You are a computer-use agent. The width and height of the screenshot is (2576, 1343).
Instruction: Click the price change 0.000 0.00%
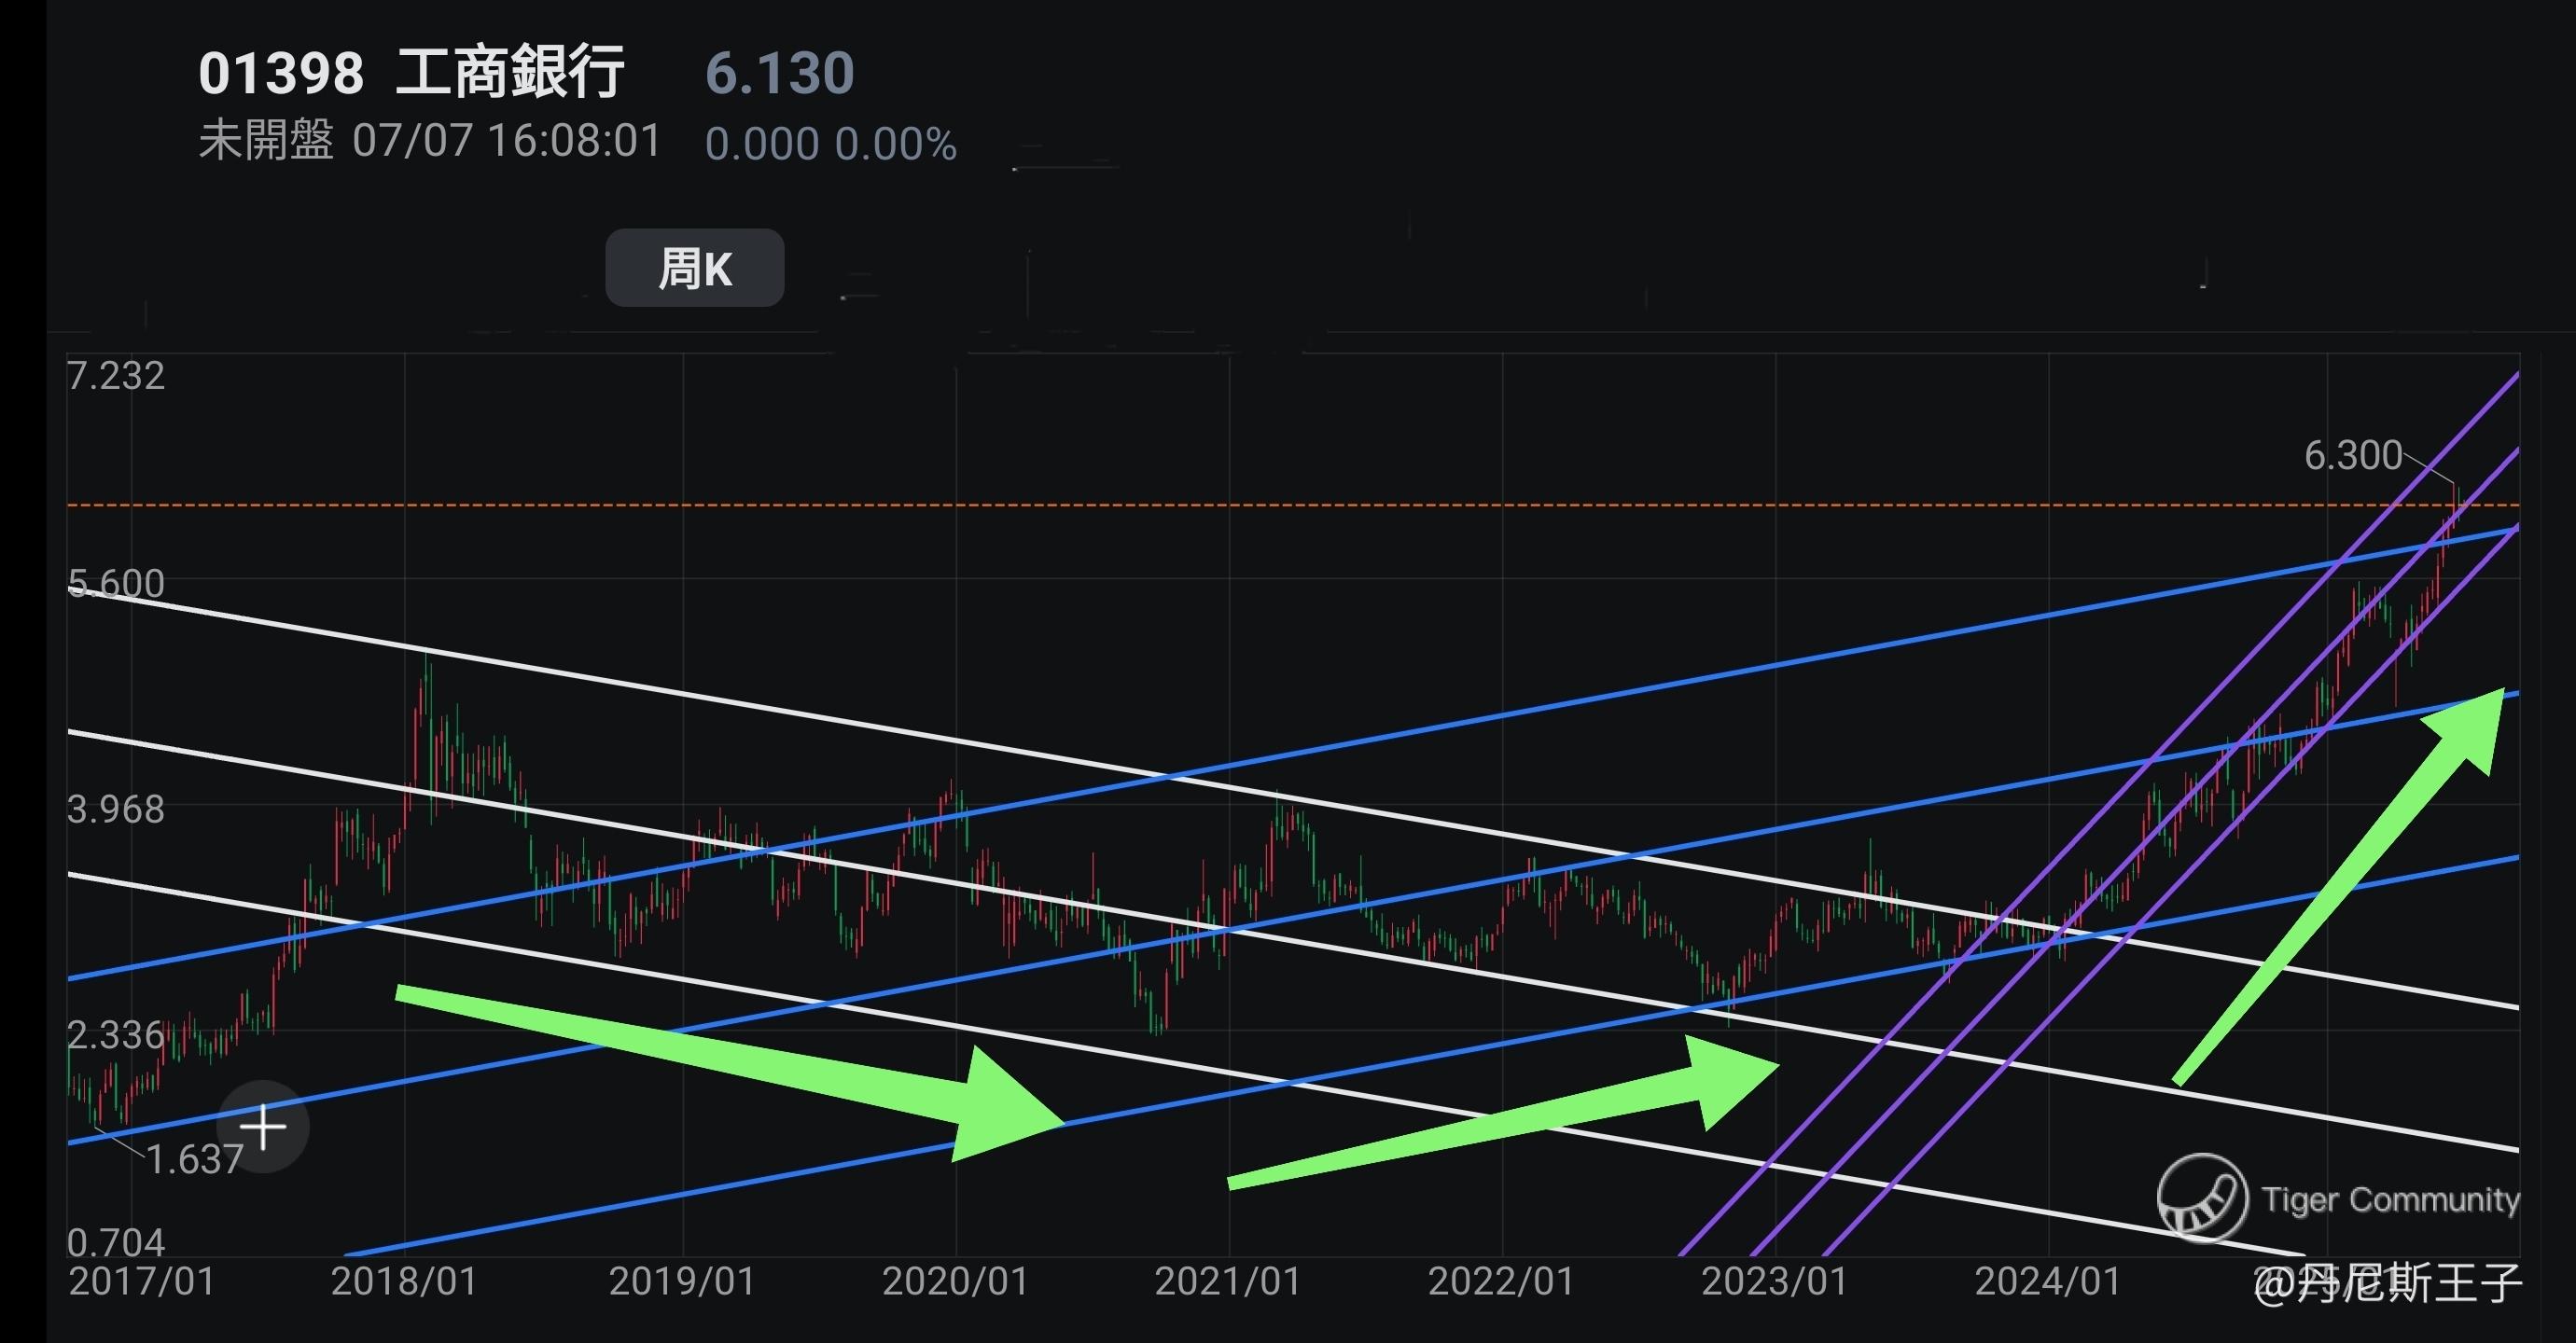(831, 144)
